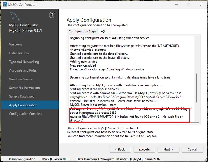Viewport: 208px width, 162px height.
Task: Click the log panel vertical scrollbar thumb
Action: tap(197, 88)
